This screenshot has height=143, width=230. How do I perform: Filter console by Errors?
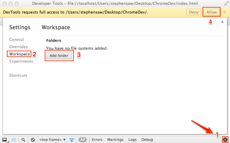(x=97, y=140)
